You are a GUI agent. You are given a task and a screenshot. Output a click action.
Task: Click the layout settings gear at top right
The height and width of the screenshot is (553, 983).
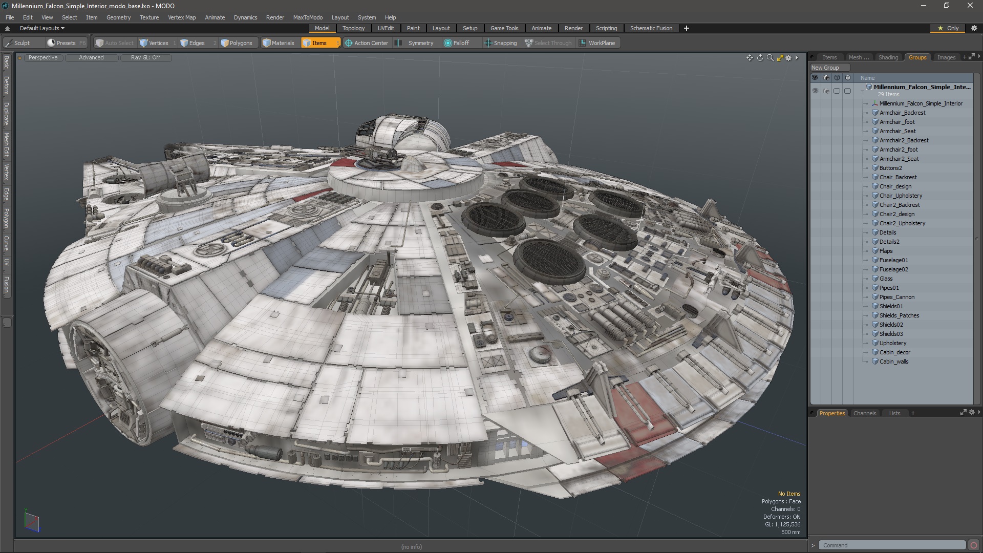tap(974, 28)
